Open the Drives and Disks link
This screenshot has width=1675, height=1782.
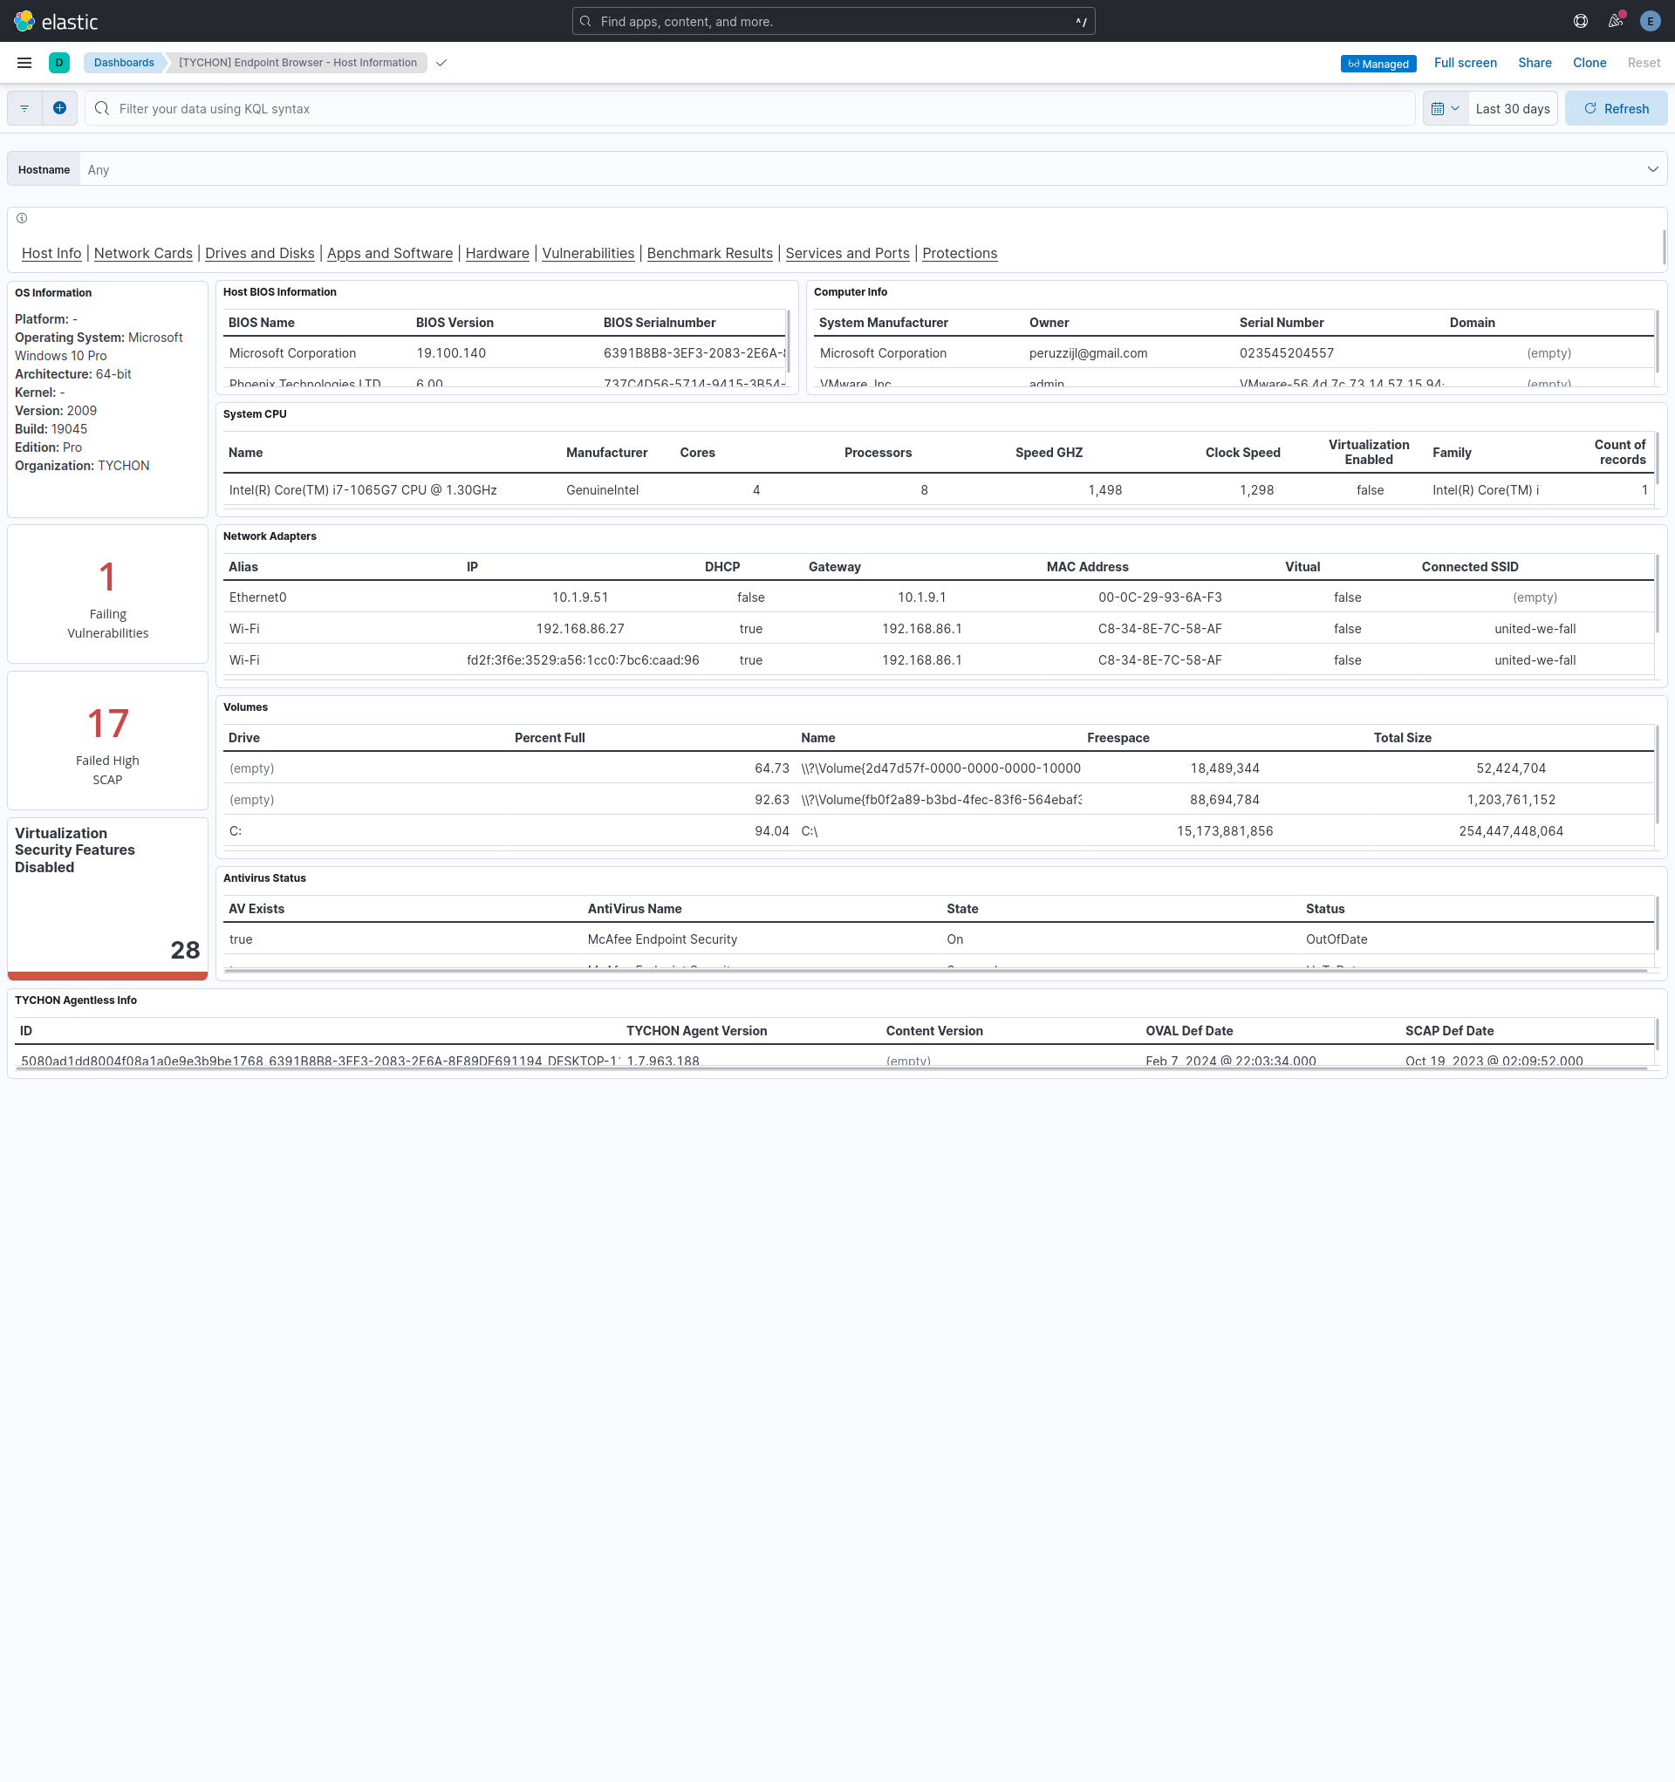point(260,253)
